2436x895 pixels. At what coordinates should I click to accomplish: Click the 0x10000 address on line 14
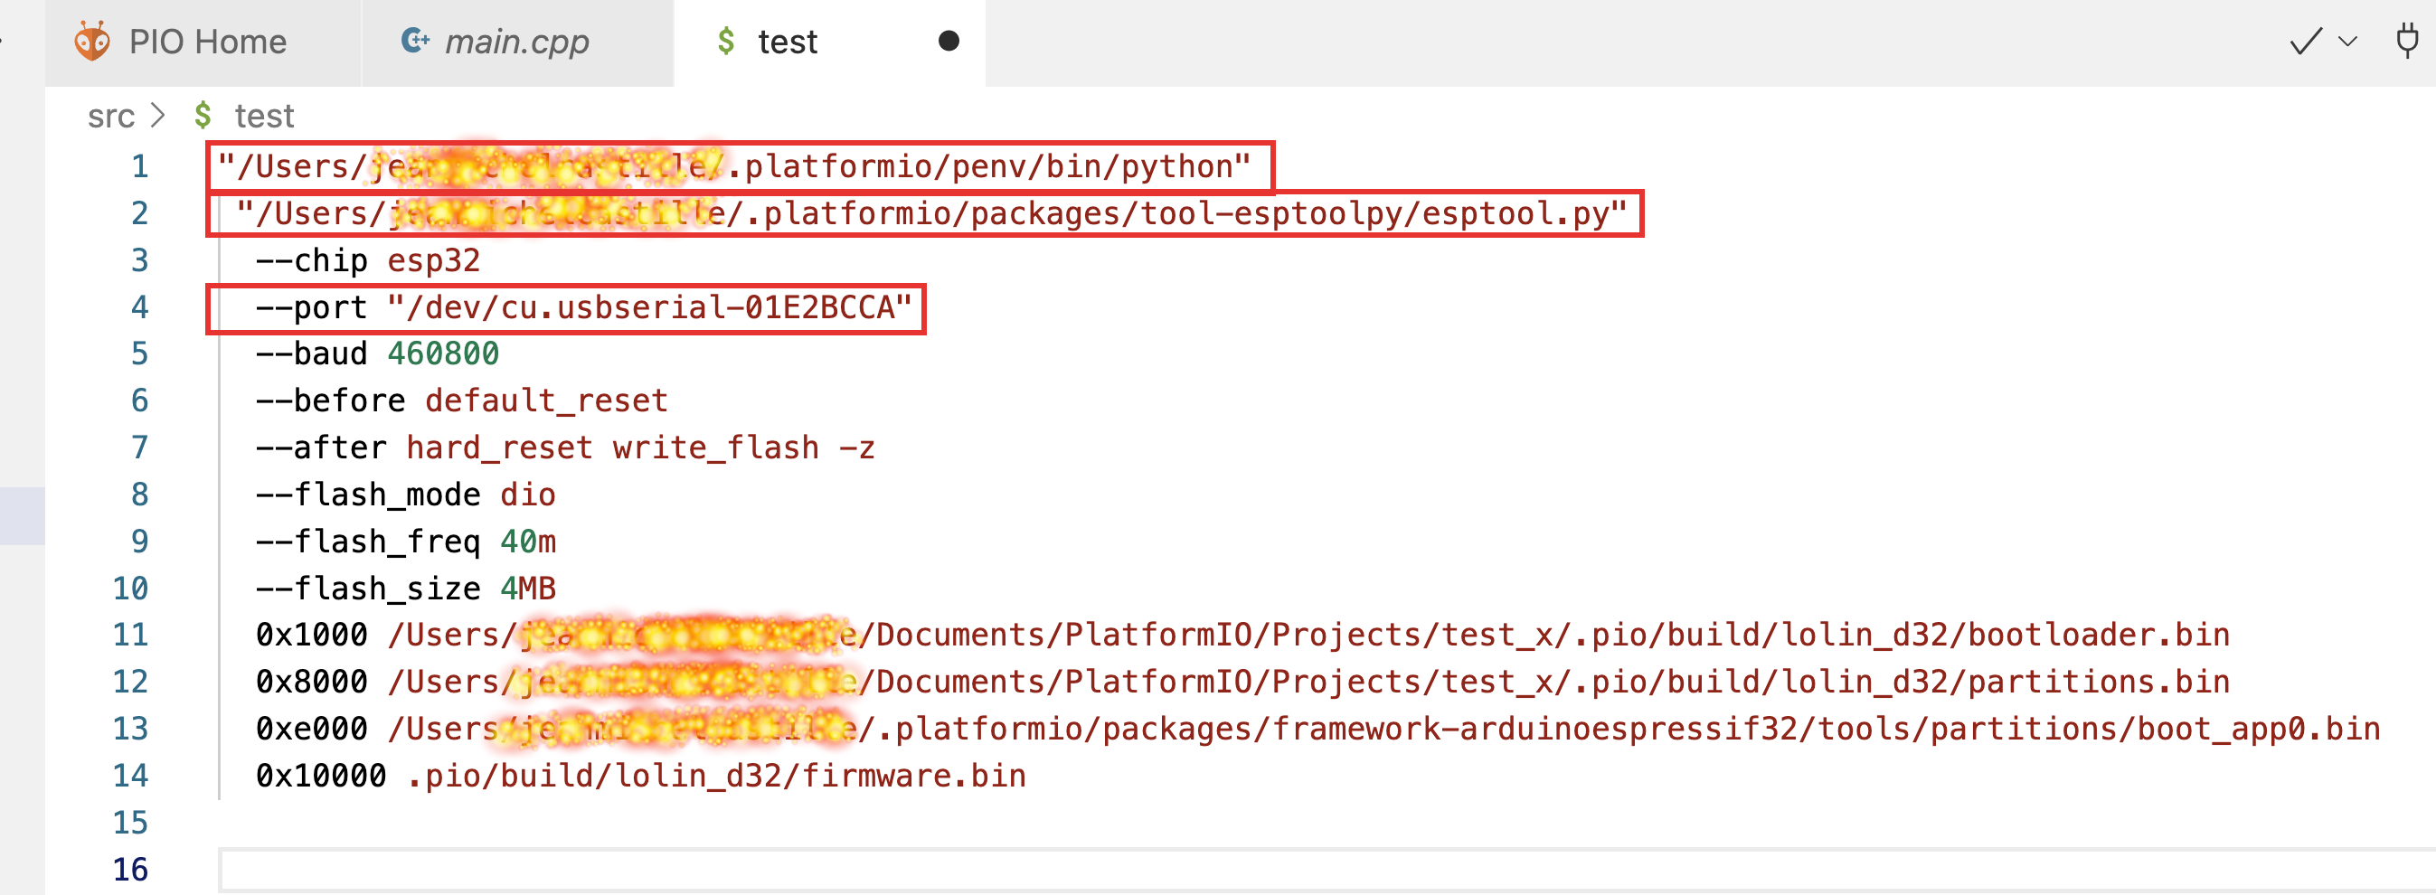pyautogui.click(x=322, y=776)
